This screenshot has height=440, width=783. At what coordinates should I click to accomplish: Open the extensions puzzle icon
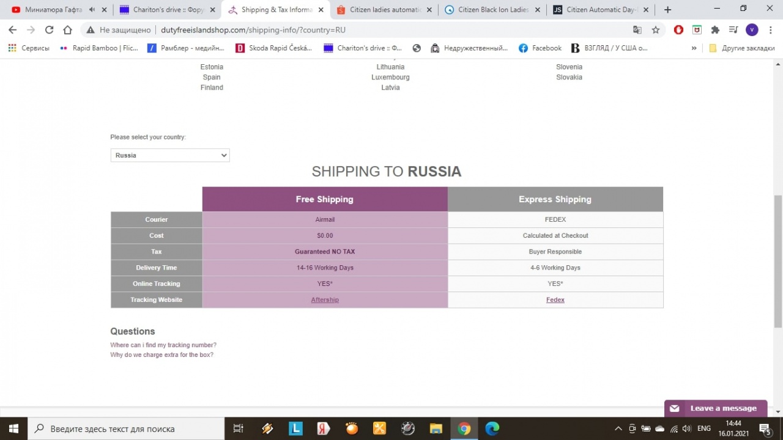click(715, 30)
